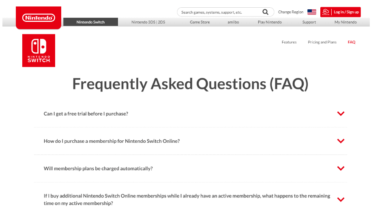Click 'Will membership plans be charged automatically?' text
Screen dimensions: 371x214
(x=98, y=168)
